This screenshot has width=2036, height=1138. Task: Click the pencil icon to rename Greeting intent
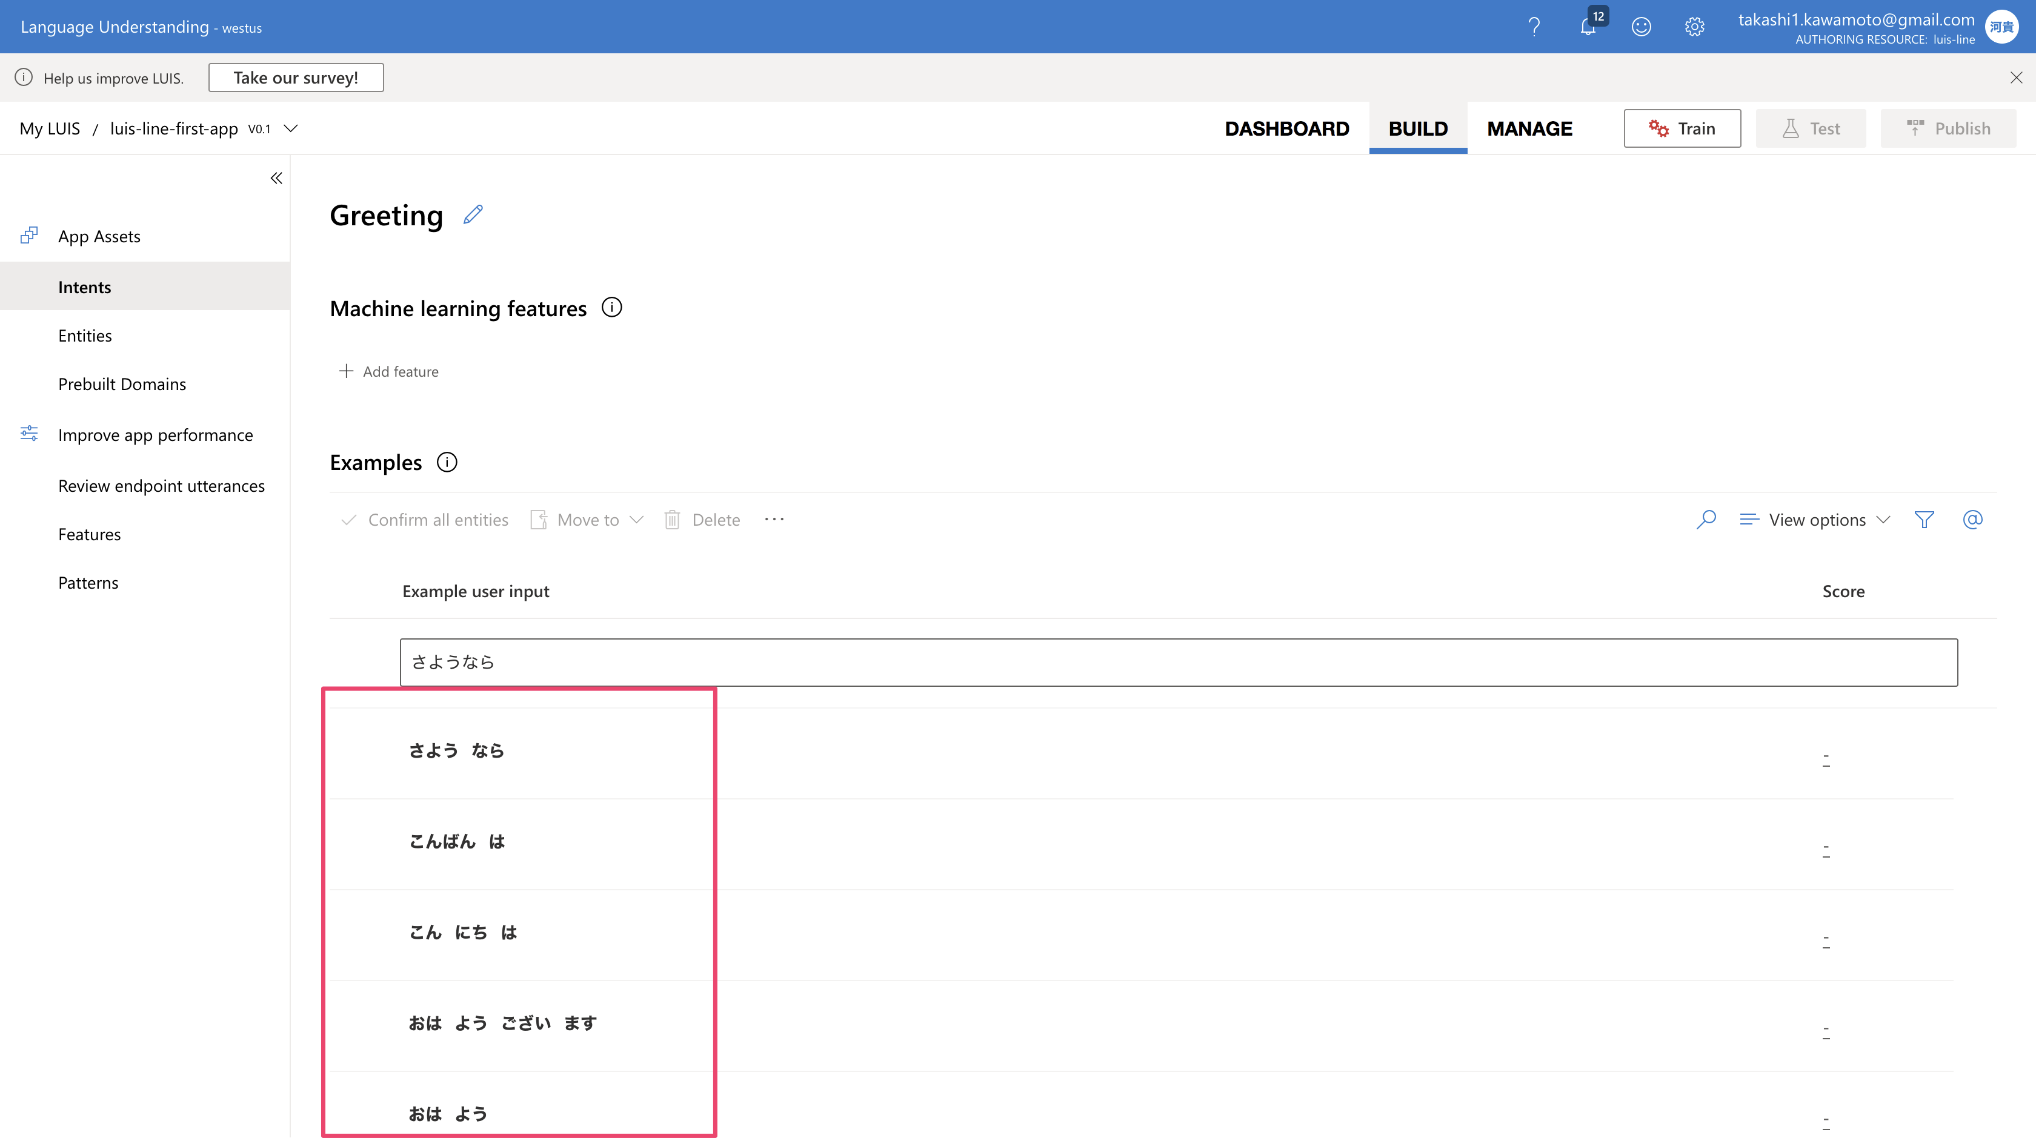point(473,215)
